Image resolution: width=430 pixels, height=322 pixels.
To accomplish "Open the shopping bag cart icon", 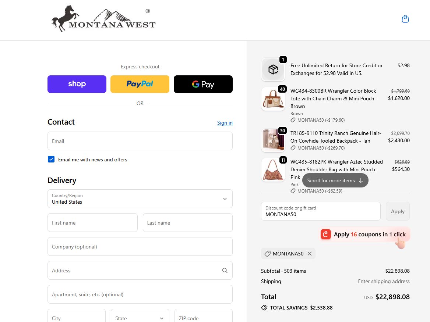I will click(x=405, y=19).
